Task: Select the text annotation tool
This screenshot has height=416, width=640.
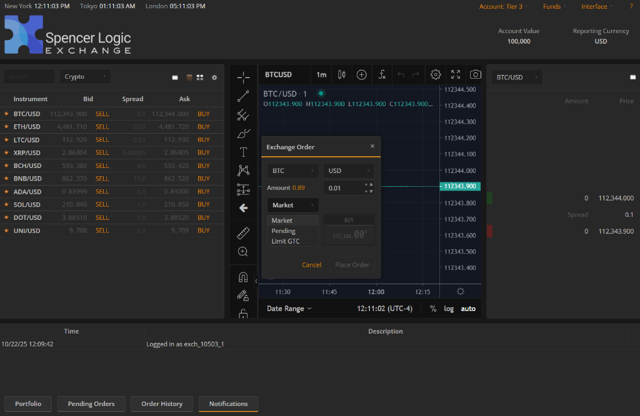Action: (x=243, y=152)
